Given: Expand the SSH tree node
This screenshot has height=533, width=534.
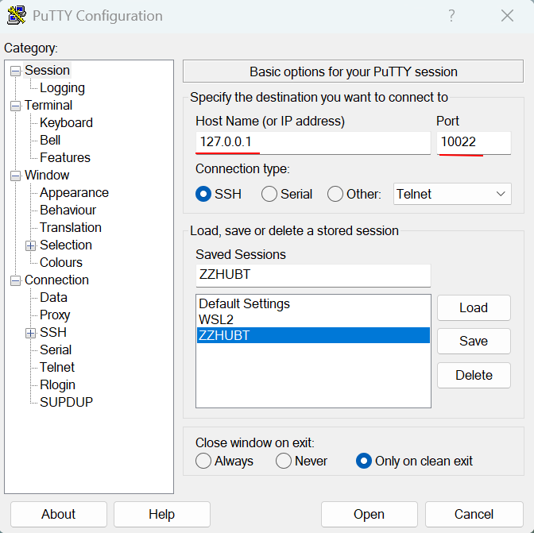Looking at the screenshot, I should (x=31, y=333).
